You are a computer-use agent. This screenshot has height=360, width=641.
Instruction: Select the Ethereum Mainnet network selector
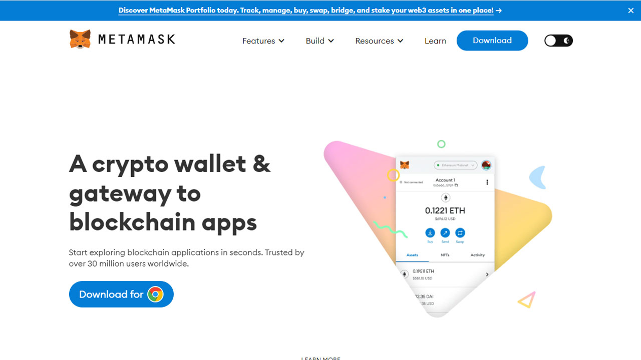(x=455, y=165)
